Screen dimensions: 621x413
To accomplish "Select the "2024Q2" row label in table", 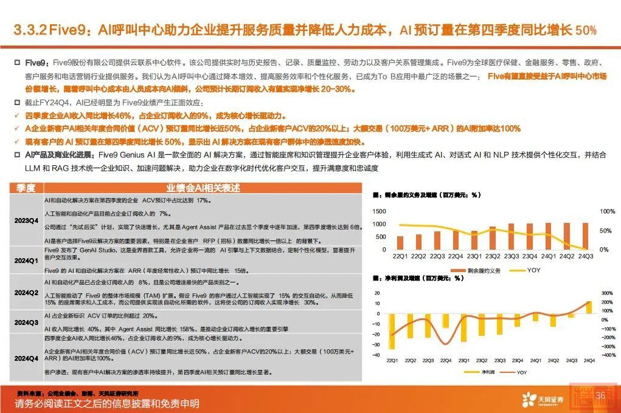I will tap(26, 293).
